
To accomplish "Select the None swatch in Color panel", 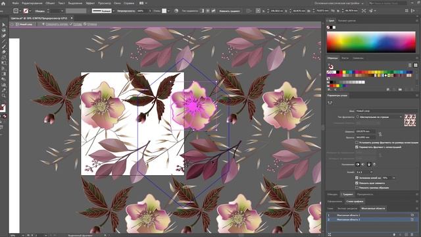I will tap(328, 28).
